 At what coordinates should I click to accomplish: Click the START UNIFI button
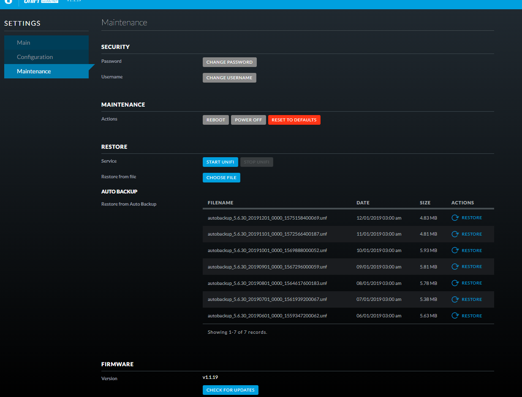[220, 162]
